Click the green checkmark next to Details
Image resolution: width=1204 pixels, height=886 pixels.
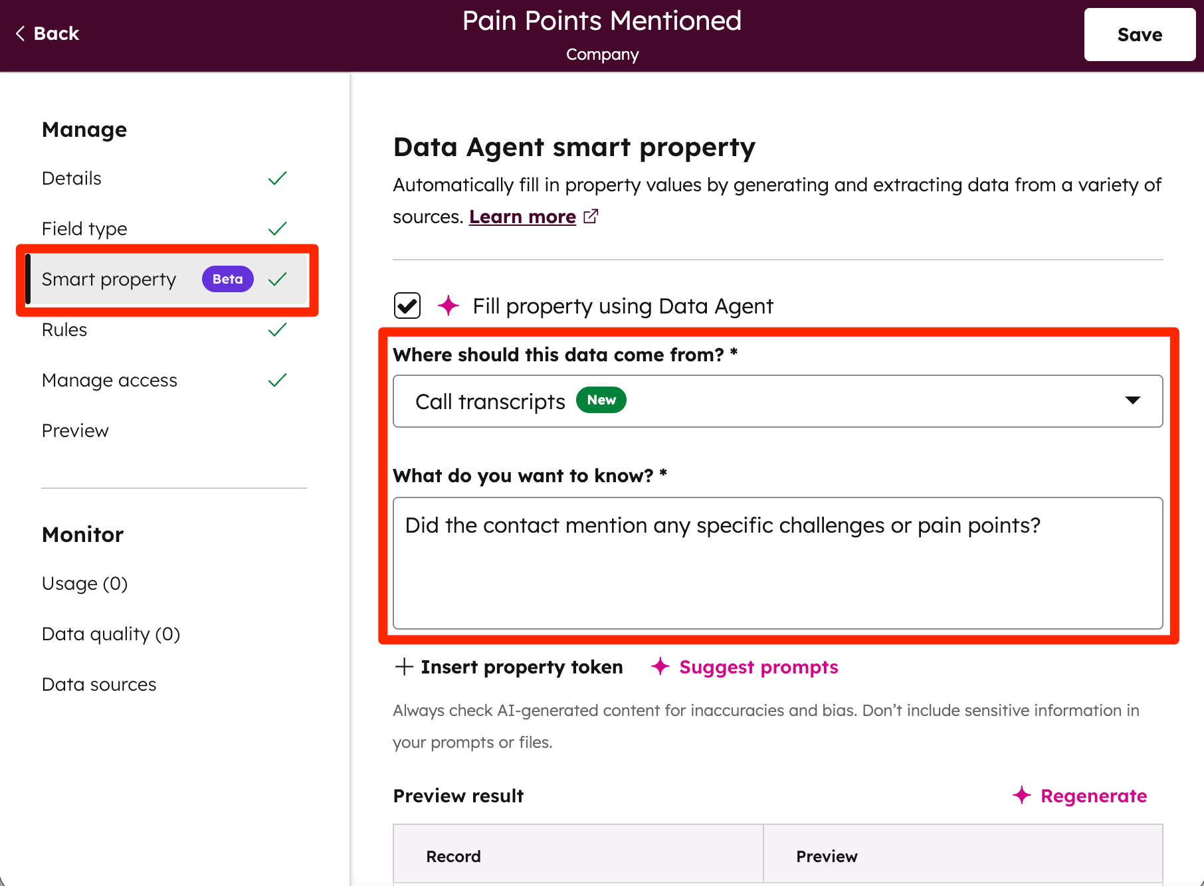click(x=278, y=177)
